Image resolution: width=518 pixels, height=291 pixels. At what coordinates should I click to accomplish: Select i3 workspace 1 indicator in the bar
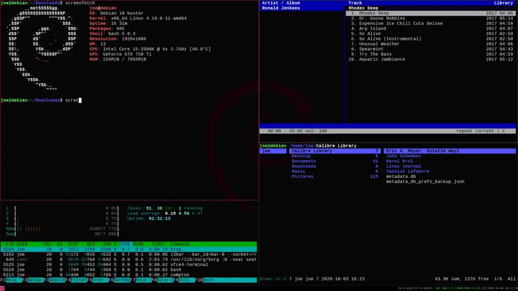click(2, 288)
